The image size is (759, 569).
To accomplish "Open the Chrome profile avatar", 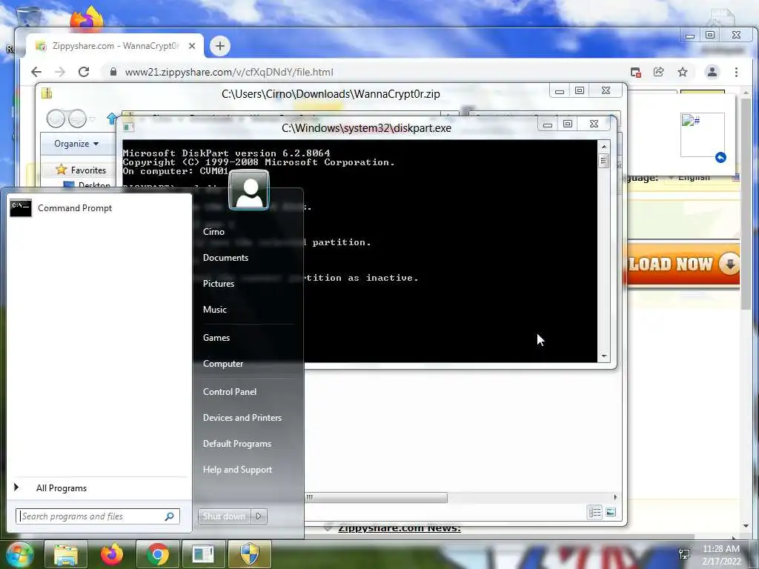I will (x=712, y=72).
